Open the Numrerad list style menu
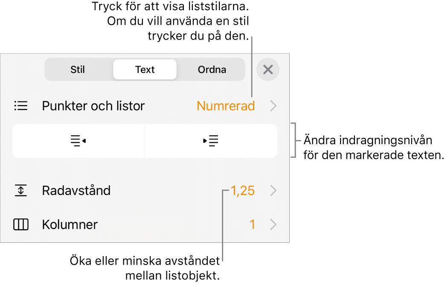The image size is (445, 285). [x=226, y=106]
